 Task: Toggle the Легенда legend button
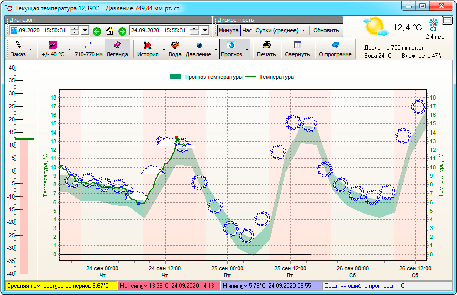pyautogui.click(x=117, y=49)
